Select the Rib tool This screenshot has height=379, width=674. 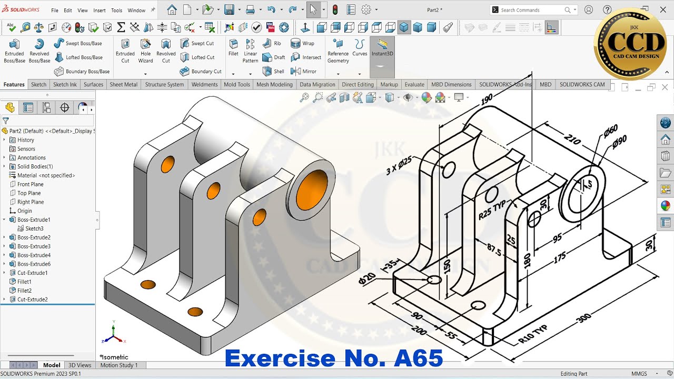tap(272, 43)
